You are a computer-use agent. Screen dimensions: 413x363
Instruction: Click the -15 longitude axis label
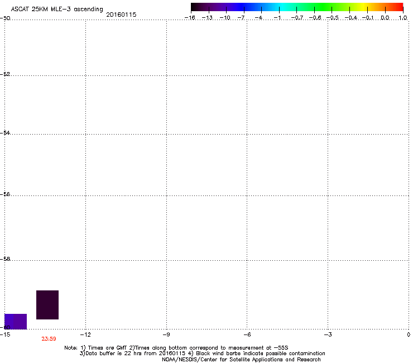click(x=5, y=335)
